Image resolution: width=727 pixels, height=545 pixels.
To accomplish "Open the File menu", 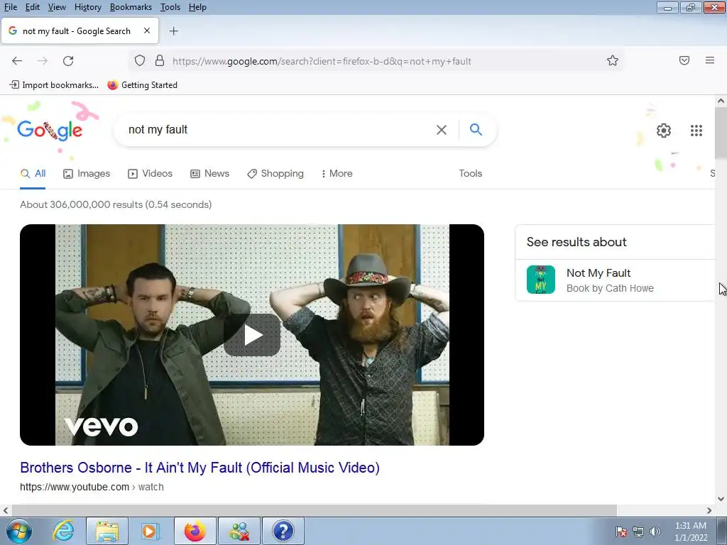I will [11, 7].
